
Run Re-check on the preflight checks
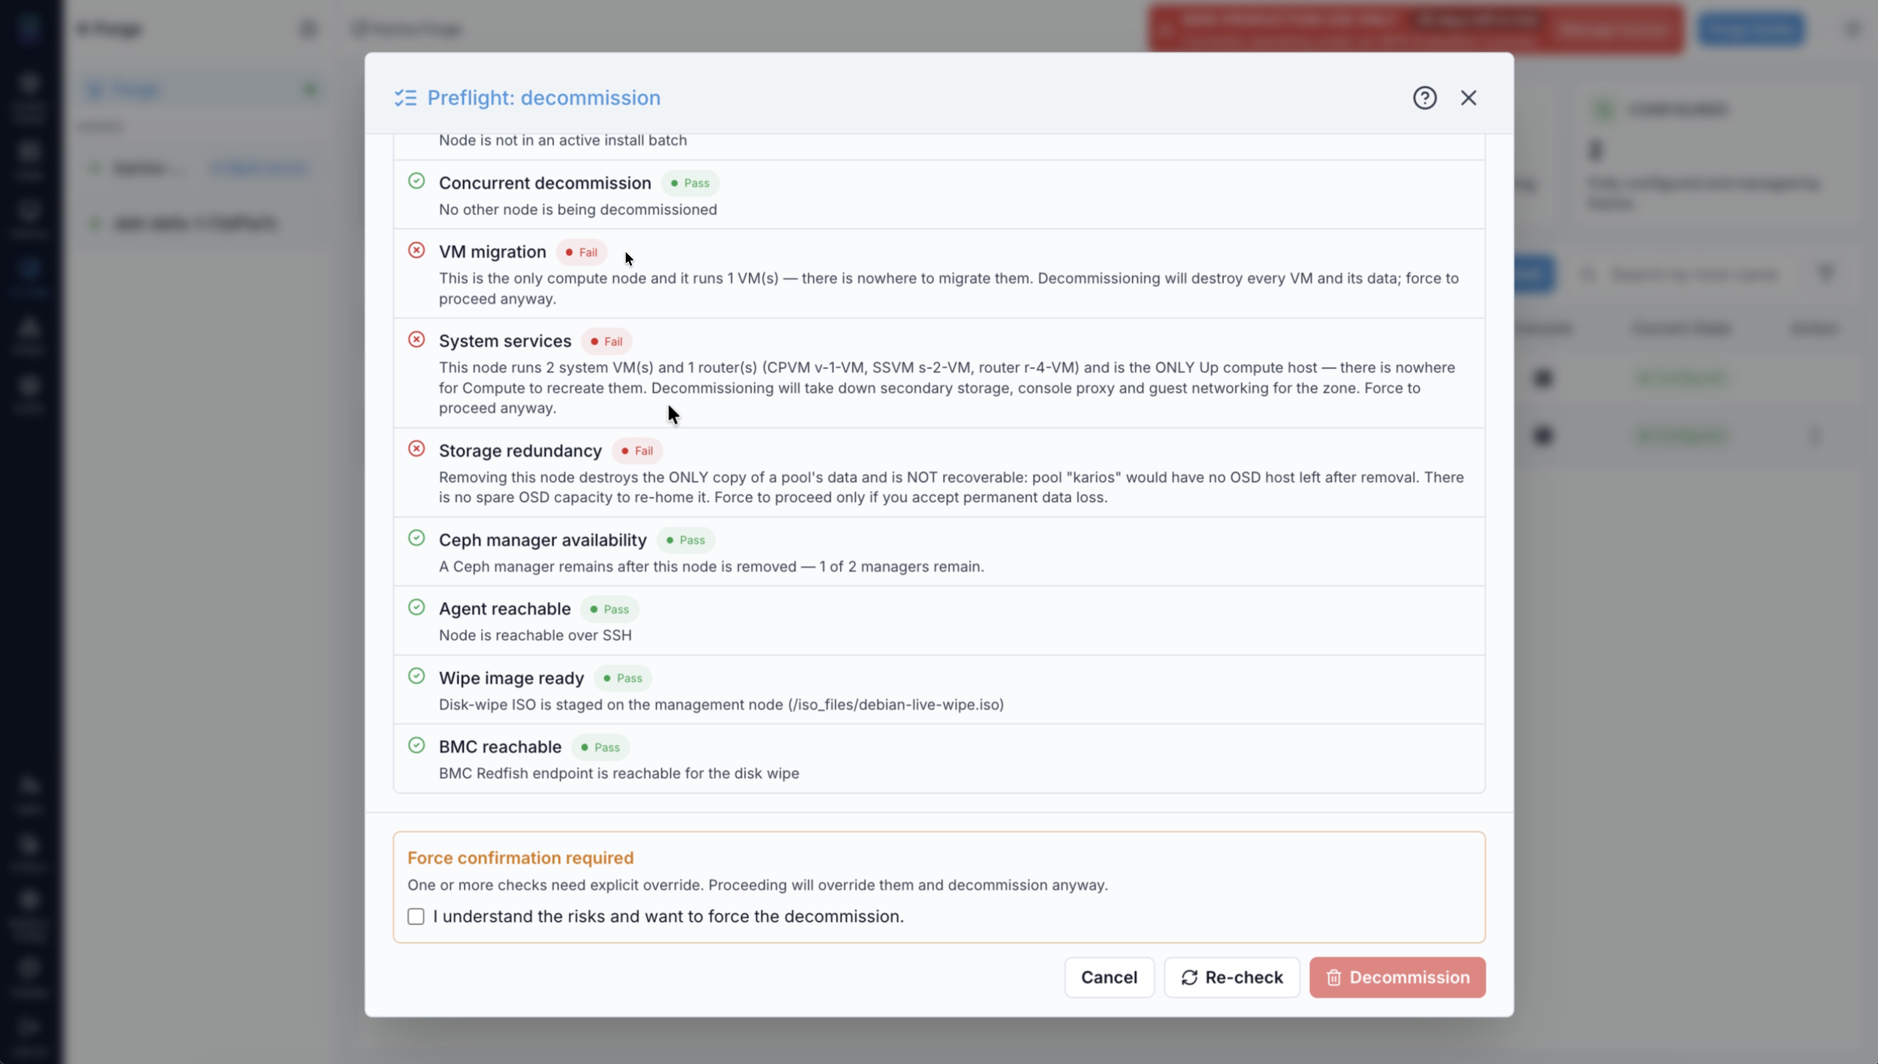pyautogui.click(x=1232, y=978)
